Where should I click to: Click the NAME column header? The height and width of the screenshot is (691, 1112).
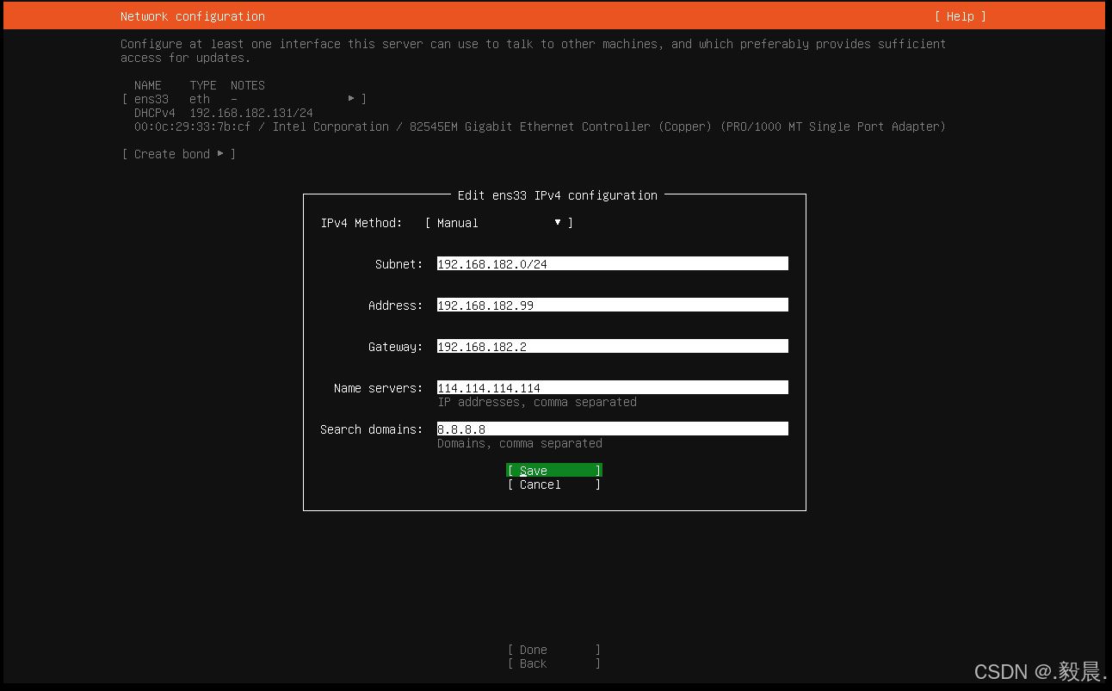pyautogui.click(x=148, y=85)
